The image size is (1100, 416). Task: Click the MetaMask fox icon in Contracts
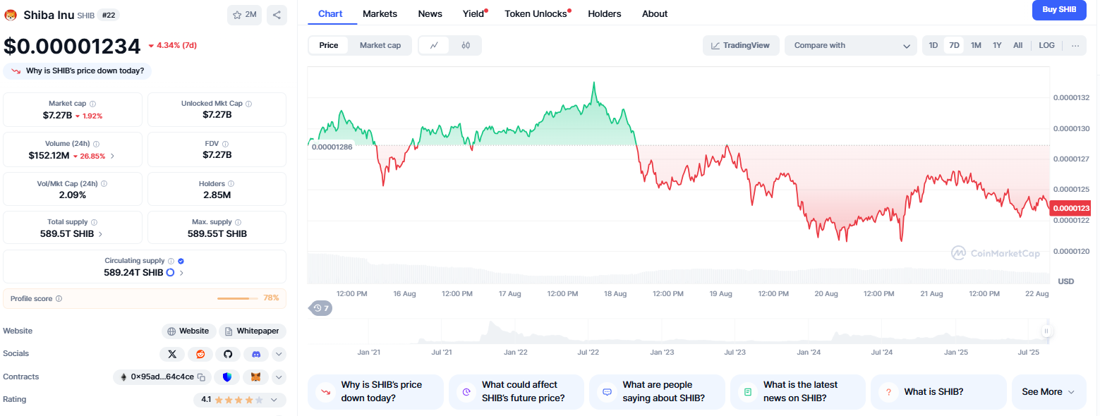[256, 377]
